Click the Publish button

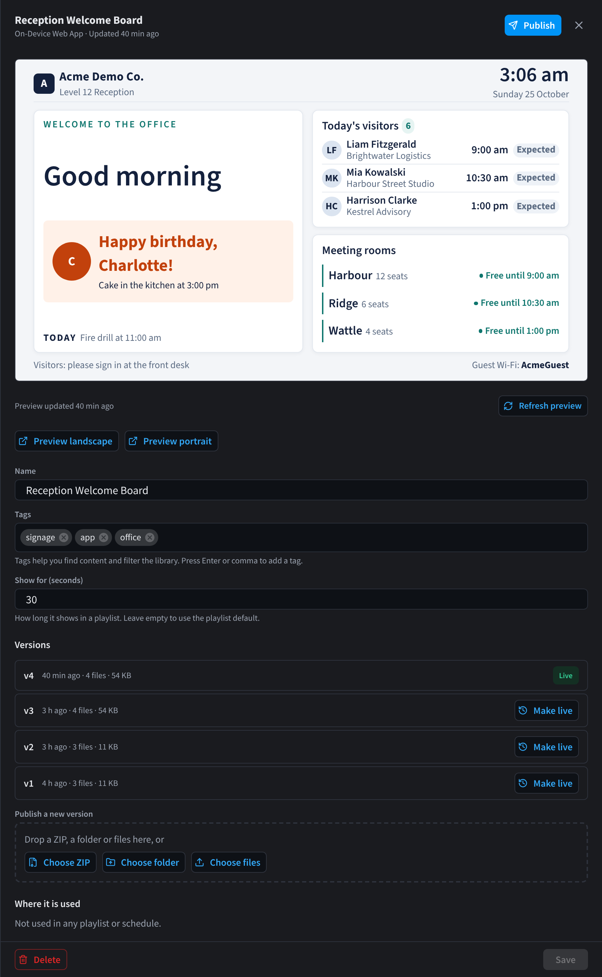pyautogui.click(x=533, y=26)
